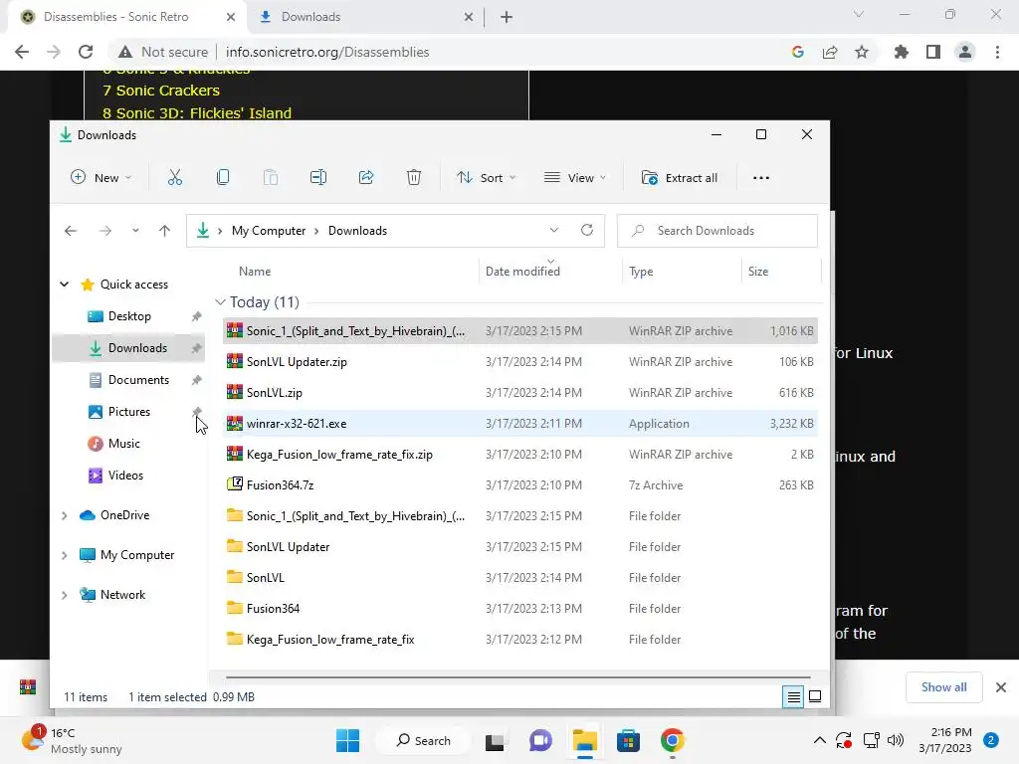Screen dimensions: 1019x764
Task: Click the Chrome address bar URL
Action: click(327, 52)
